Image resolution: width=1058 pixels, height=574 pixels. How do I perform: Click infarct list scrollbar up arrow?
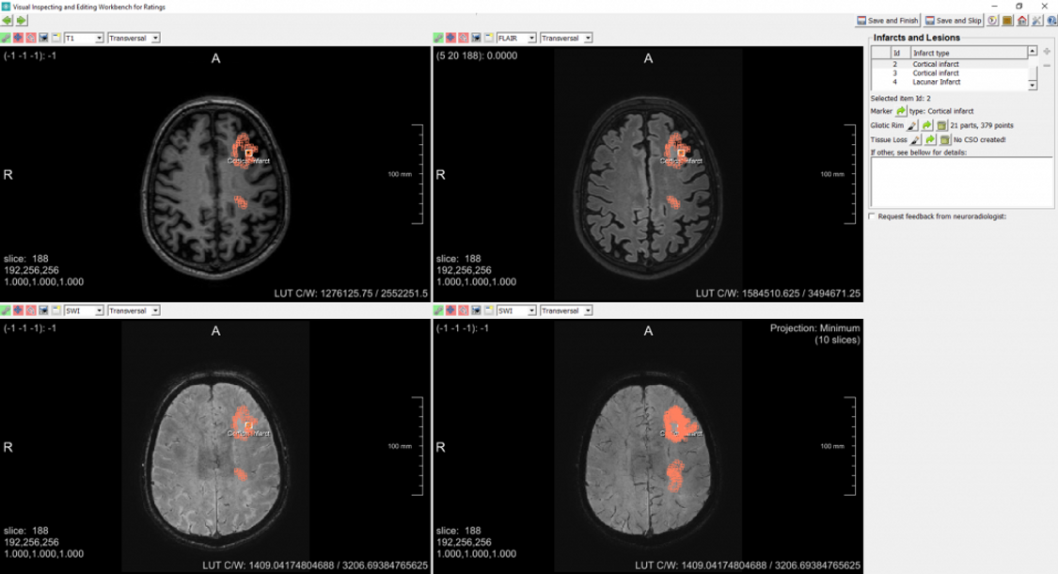1033,52
